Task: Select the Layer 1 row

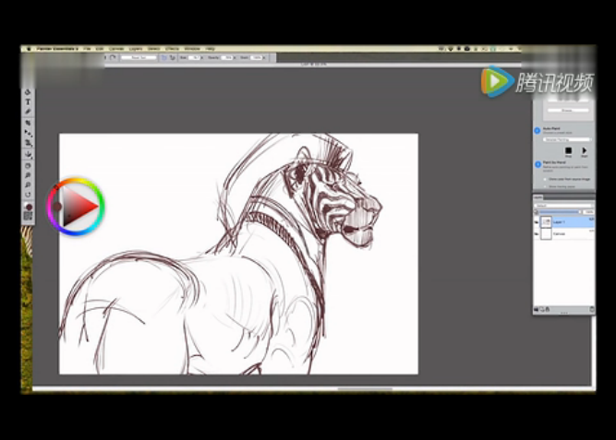Action: click(x=563, y=222)
